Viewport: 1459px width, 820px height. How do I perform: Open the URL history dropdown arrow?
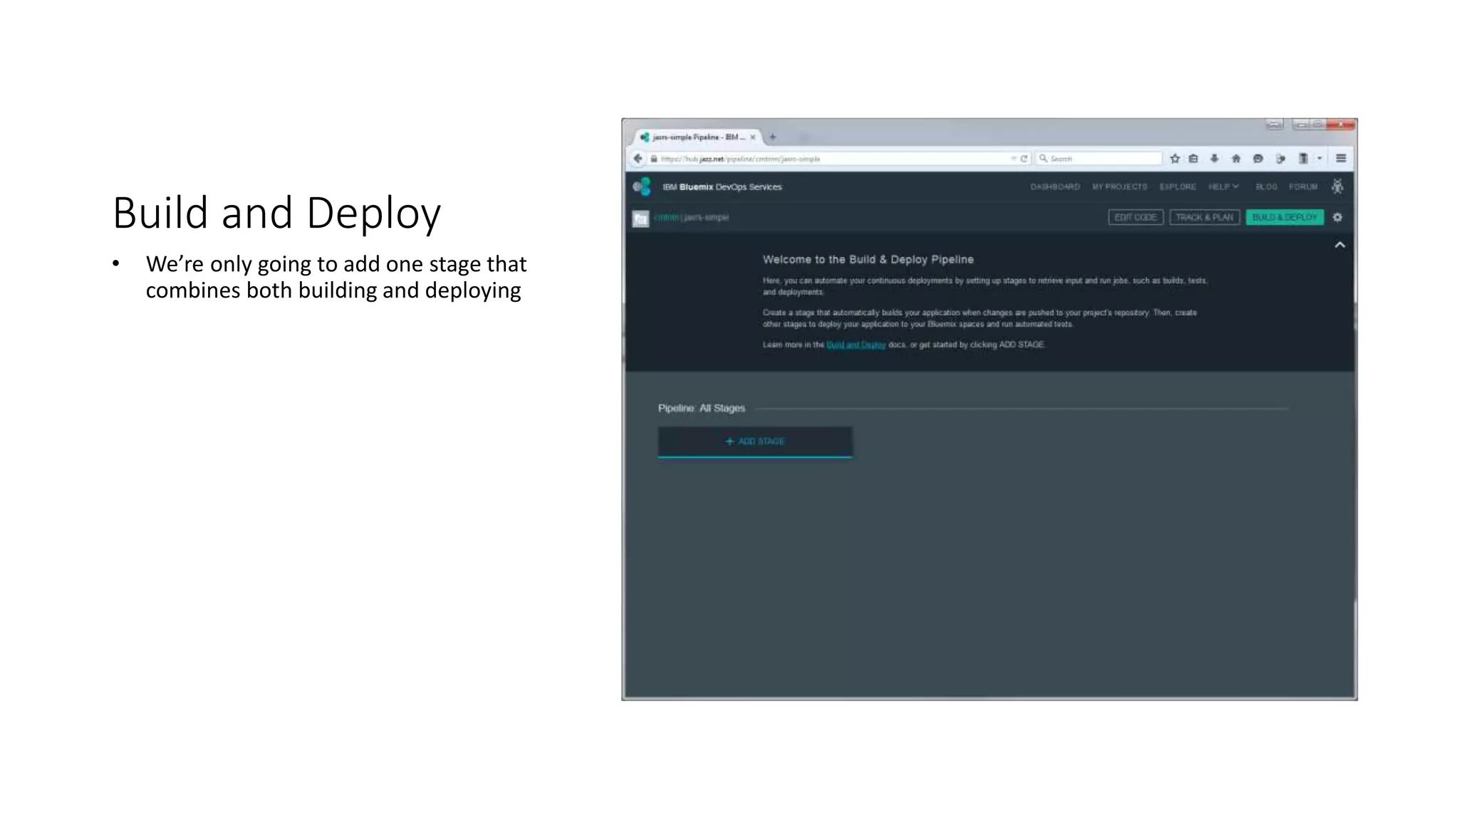(x=1013, y=159)
